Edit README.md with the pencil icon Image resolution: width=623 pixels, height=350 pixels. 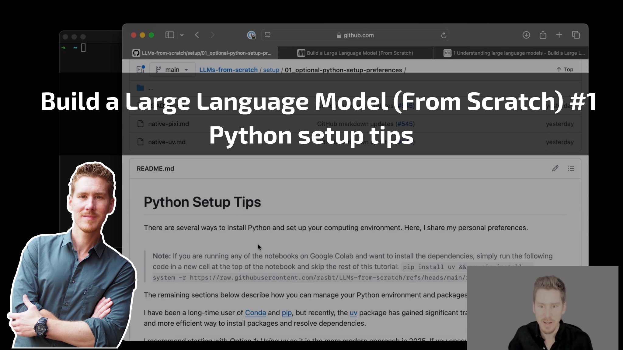click(555, 168)
